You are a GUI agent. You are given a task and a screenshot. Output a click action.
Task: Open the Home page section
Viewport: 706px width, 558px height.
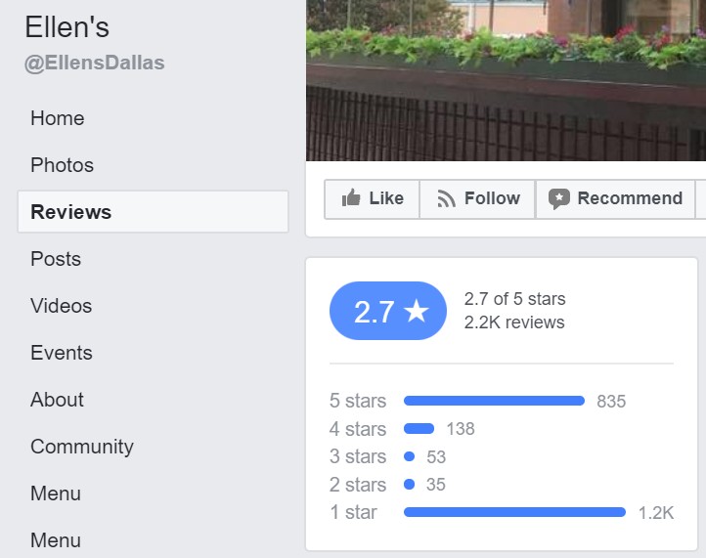tap(57, 118)
